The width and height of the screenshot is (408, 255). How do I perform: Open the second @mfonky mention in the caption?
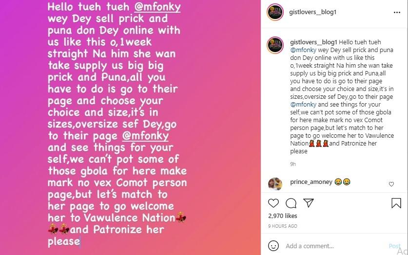[x=303, y=105]
